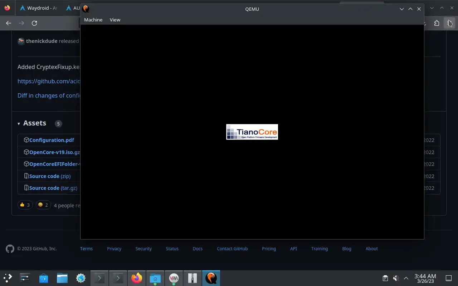
Task: Open System Settings sliders icon in taskbar
Action: (x=25, y=278)
